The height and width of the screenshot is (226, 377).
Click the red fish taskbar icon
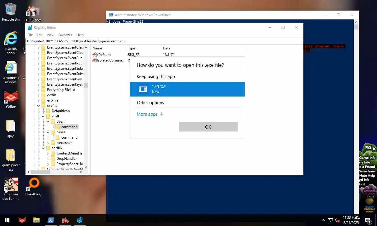65,220
